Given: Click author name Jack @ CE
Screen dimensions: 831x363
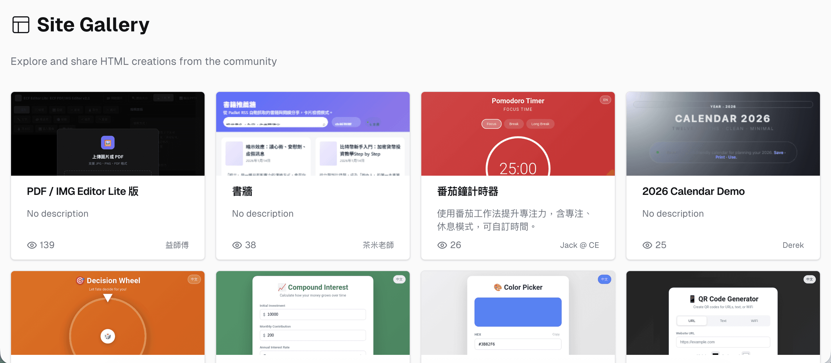Looking at the screenshot, I should (x=579, y=245).
